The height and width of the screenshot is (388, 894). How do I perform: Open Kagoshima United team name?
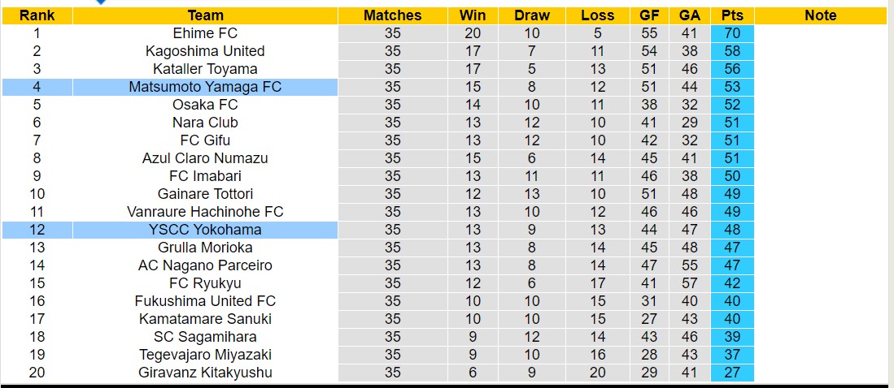point(205,51)
